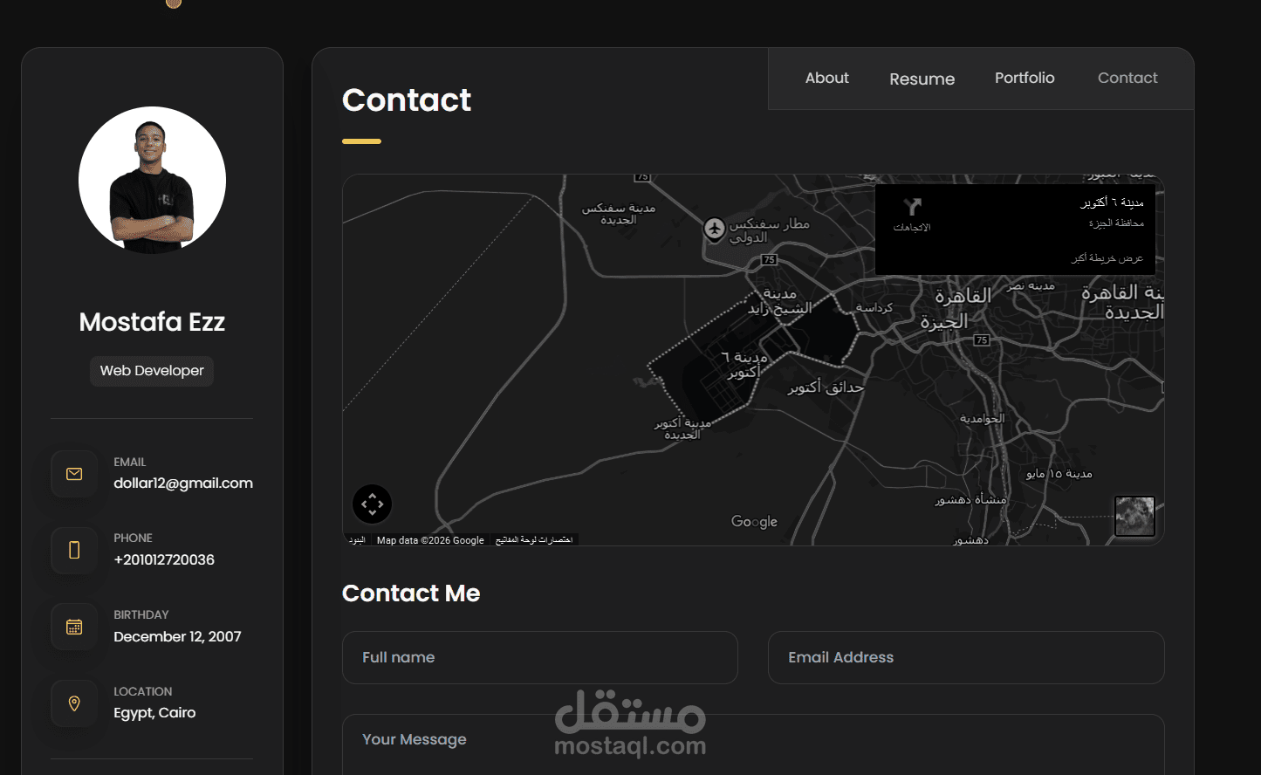Focus the Email Address input field

pyautogui.click(x=966, y=657)
